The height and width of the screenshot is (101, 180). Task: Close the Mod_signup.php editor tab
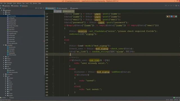click(68, 8)
